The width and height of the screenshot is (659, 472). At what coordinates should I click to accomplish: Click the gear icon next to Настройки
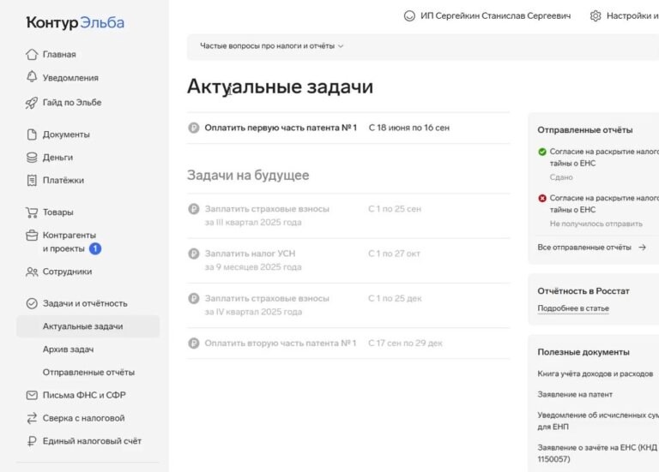[x=596, y=16]
